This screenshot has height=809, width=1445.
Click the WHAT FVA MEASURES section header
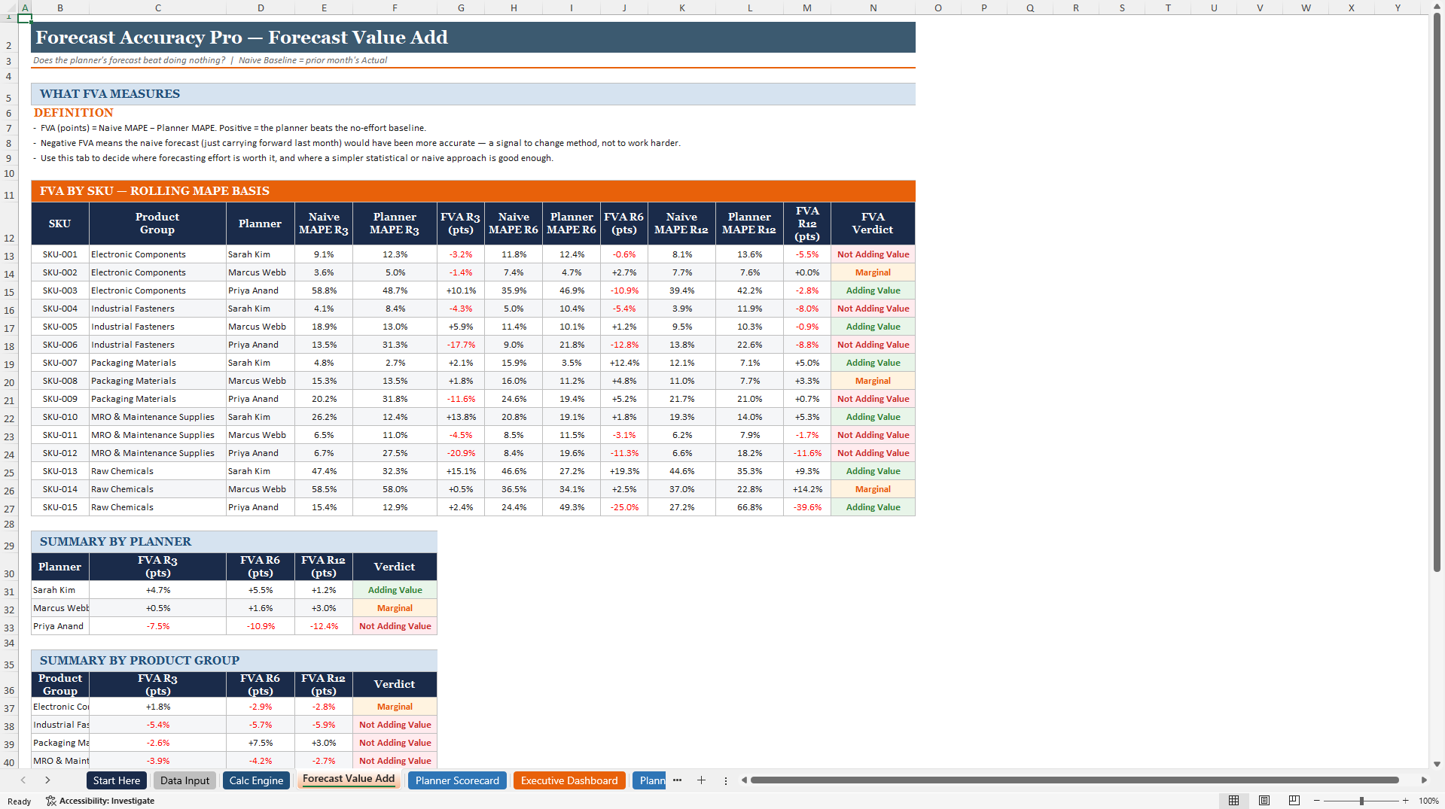[473, 94]
